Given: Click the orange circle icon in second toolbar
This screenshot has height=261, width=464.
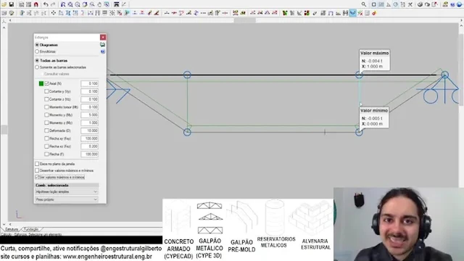Looking at the screenshot, I should click(x=374, y=13).
